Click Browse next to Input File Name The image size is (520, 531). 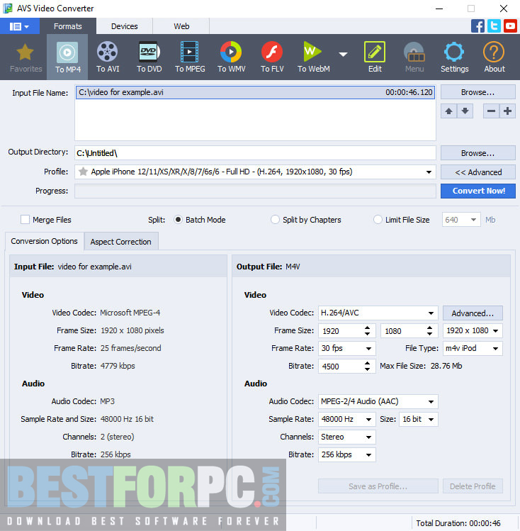click(477, 92)
